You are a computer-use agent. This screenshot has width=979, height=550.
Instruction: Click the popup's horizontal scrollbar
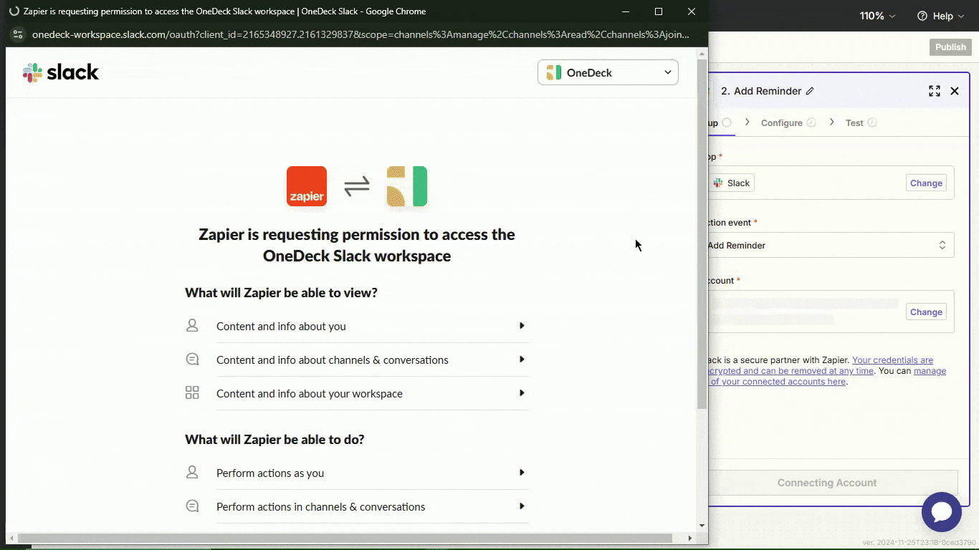click(x=345, y=538)
